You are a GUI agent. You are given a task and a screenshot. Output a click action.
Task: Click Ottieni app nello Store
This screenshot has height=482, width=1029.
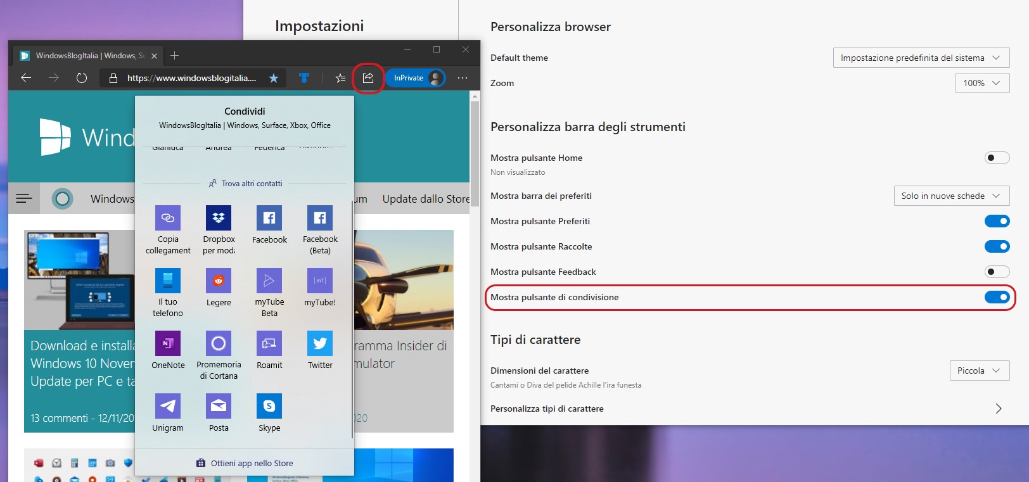[x=245, y=463]
